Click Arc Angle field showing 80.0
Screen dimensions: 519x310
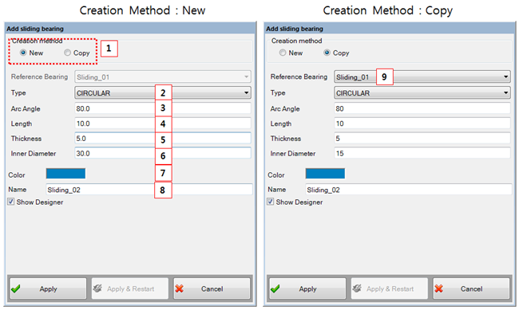163,108
